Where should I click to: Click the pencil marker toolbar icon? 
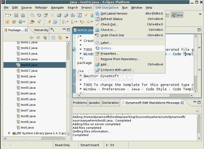[48, 22]
